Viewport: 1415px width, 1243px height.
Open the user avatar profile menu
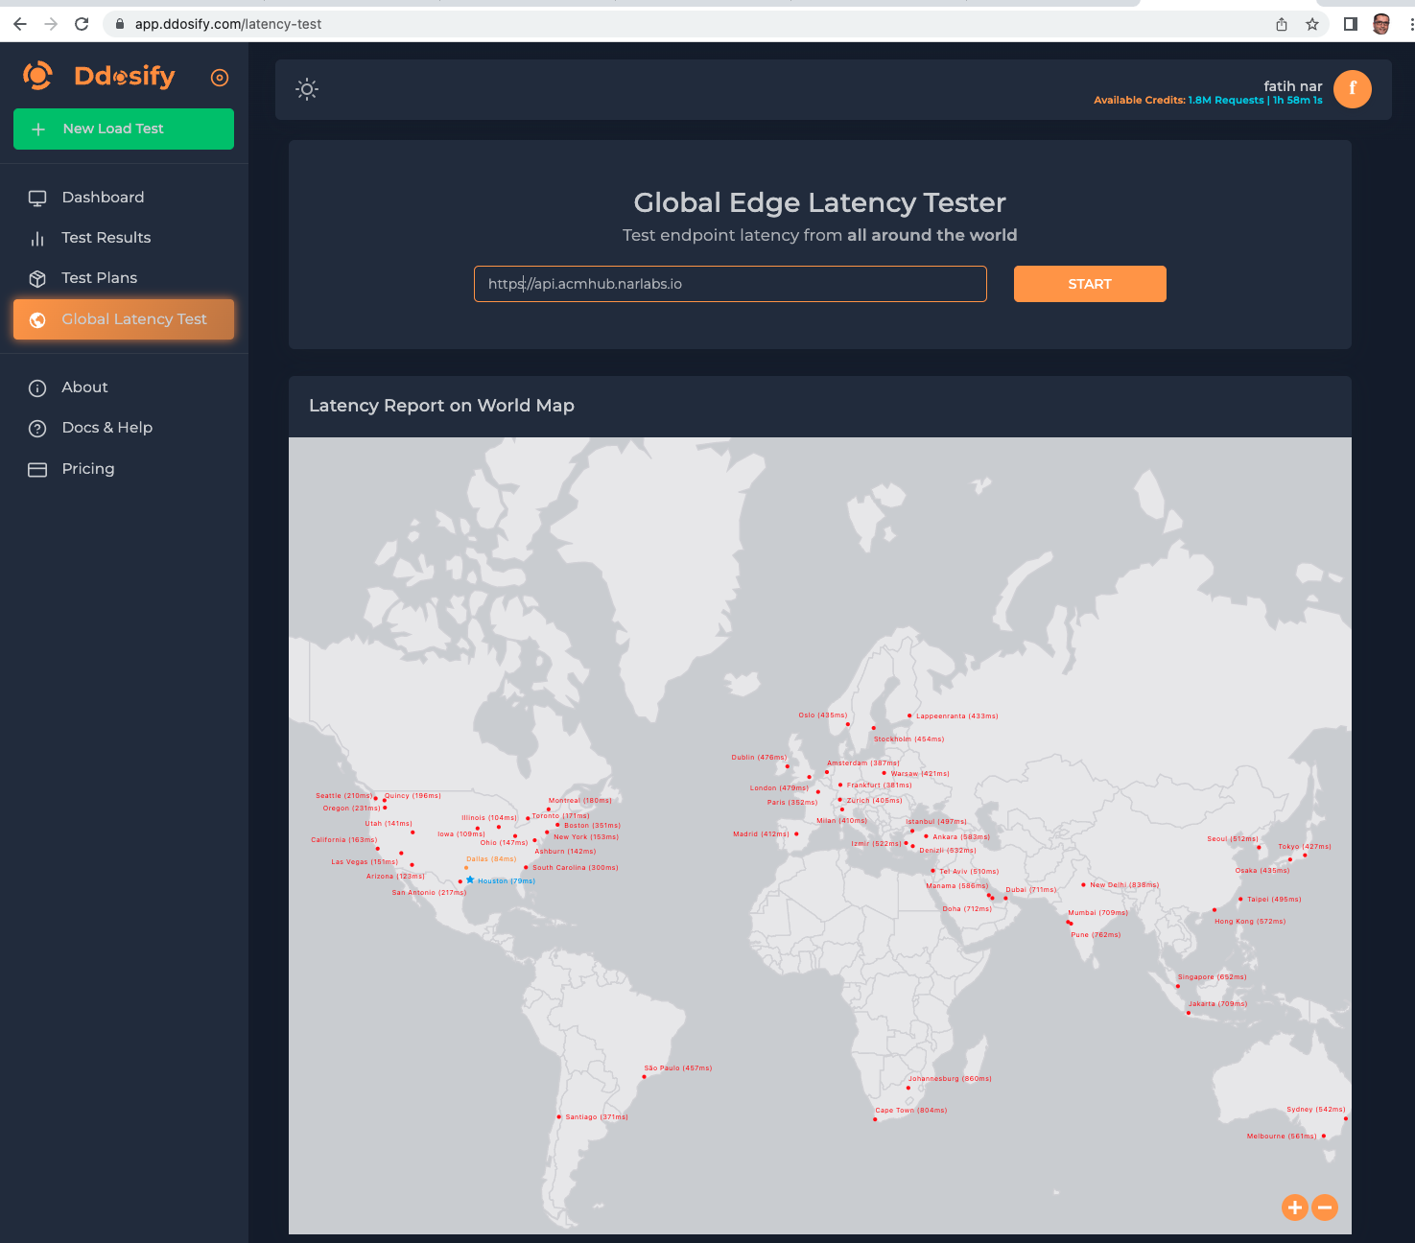1352,89
